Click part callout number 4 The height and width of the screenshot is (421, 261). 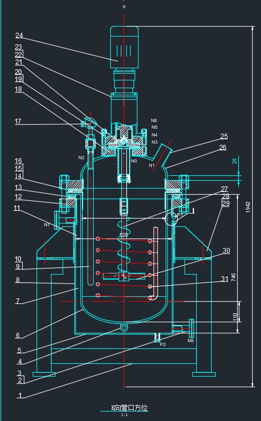[x=20, y=362]
